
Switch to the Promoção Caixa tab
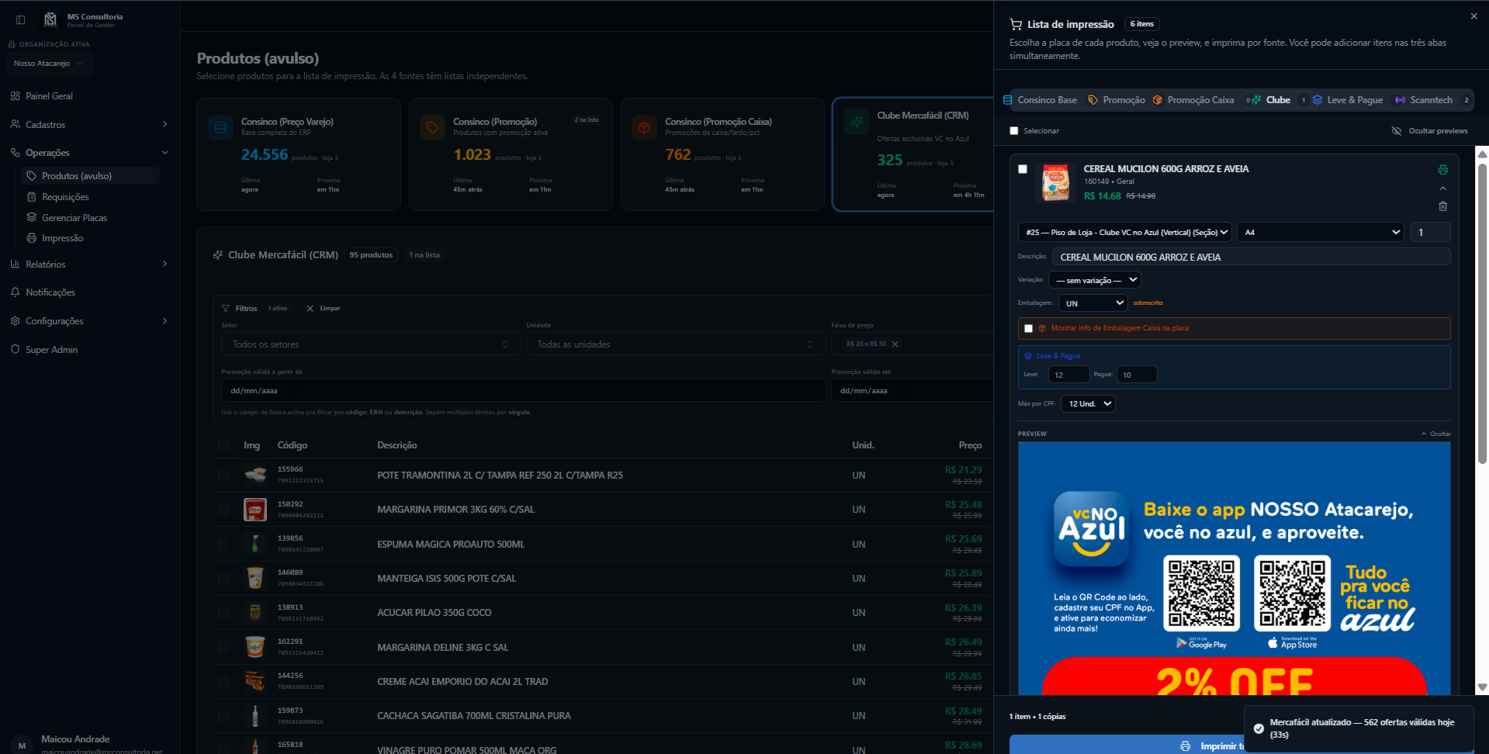coord(1193,100)
